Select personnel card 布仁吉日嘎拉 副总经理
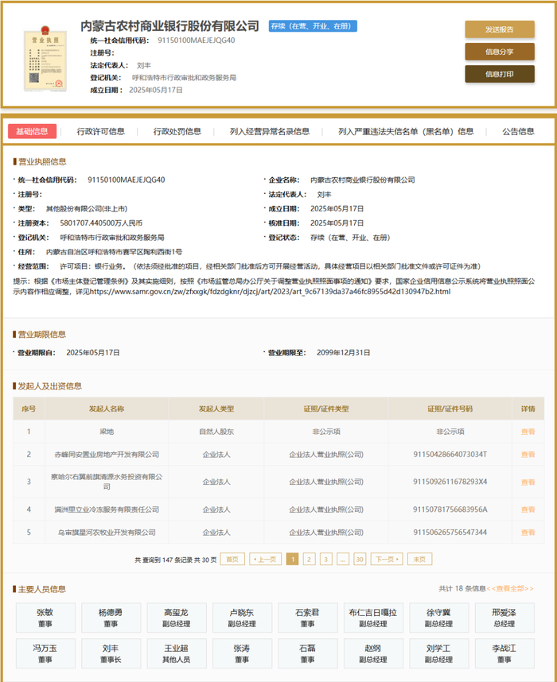 (x=373, y=618)
